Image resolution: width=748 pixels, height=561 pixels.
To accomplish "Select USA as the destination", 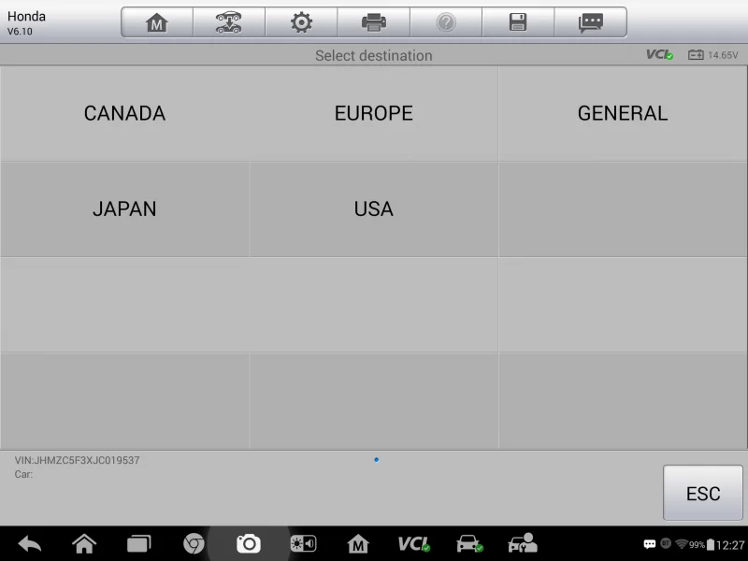I will pyautogui.click(x=373, y=209).
